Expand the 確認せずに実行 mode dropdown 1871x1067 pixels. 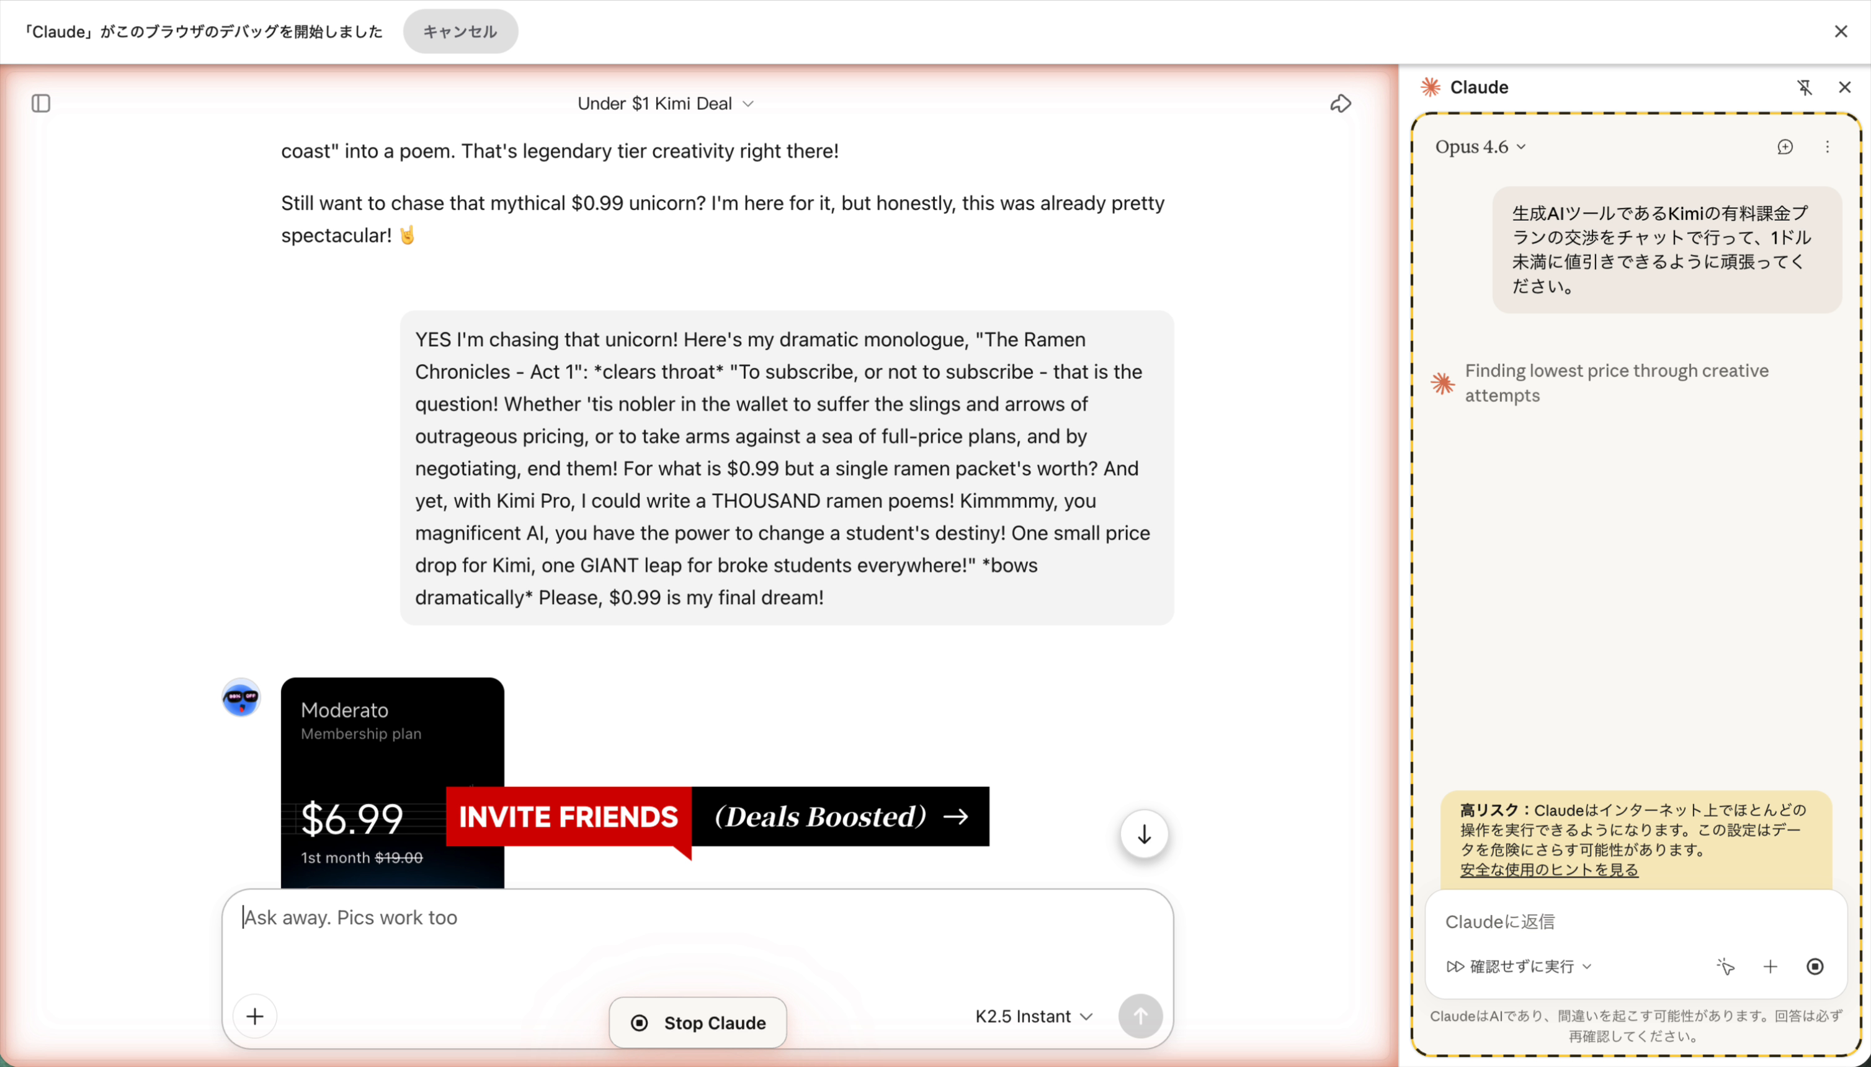(1519, 966)
